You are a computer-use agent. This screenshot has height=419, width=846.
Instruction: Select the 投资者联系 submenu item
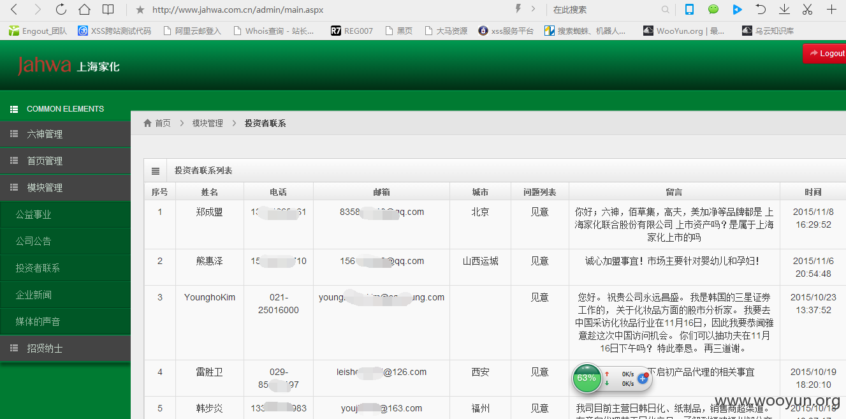pos(65,268)
